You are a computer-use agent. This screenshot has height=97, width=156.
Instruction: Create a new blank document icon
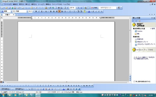coord(2,8)
